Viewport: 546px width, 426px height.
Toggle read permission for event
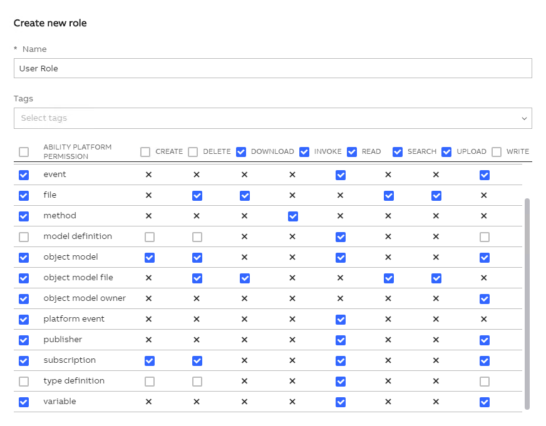341,175
